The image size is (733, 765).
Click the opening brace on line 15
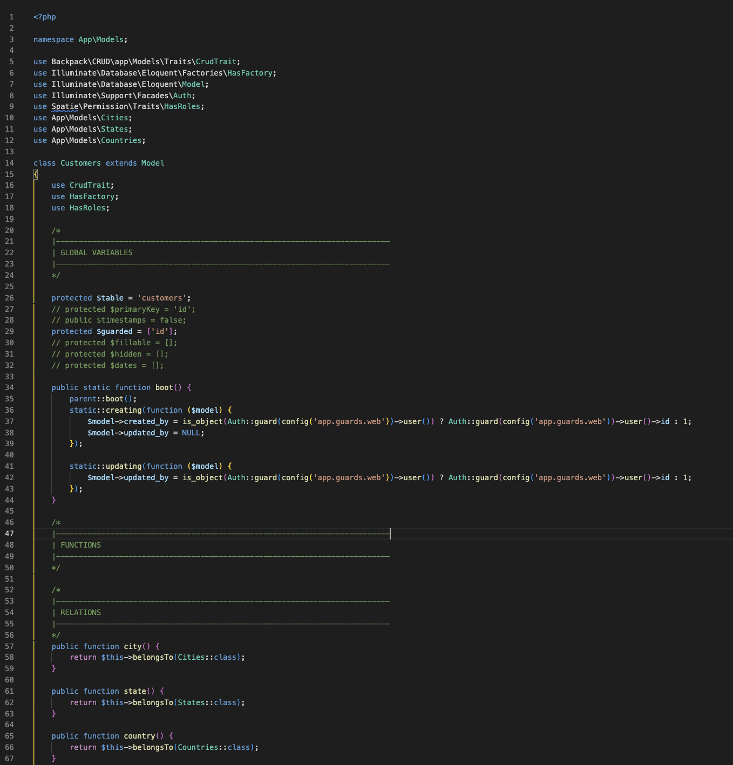click(x=36, y=174)
